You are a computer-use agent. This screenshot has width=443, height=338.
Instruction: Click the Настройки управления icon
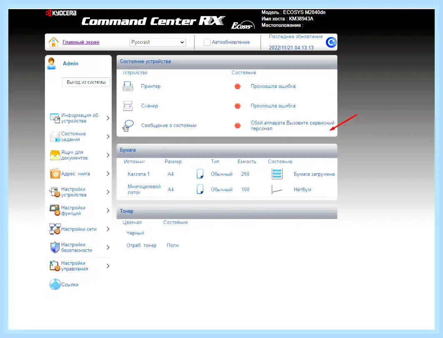click(x=55, y=266)
